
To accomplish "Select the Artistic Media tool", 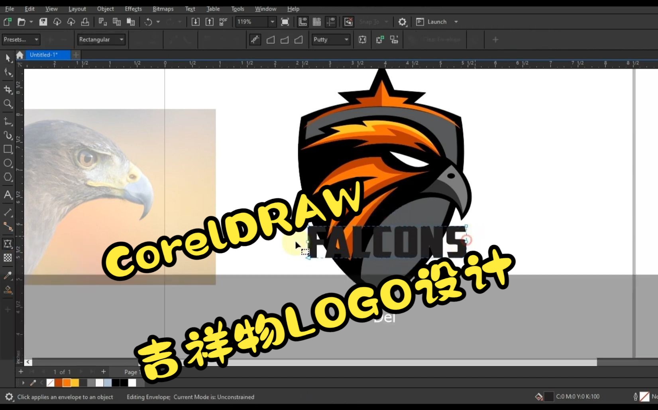I will (x=8, y=135).
